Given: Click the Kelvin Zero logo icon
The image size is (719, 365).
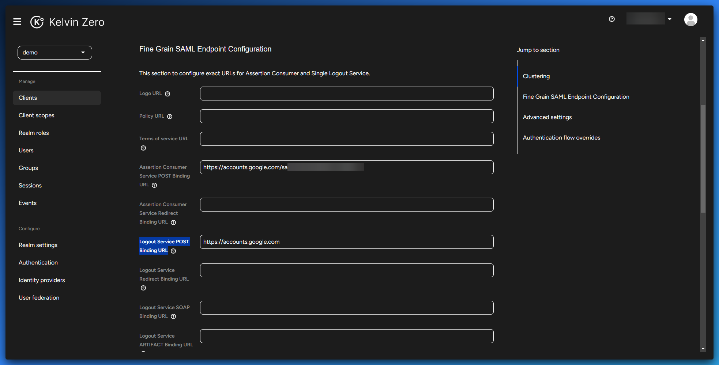Looking at the screenshot, I should [37, 22].
